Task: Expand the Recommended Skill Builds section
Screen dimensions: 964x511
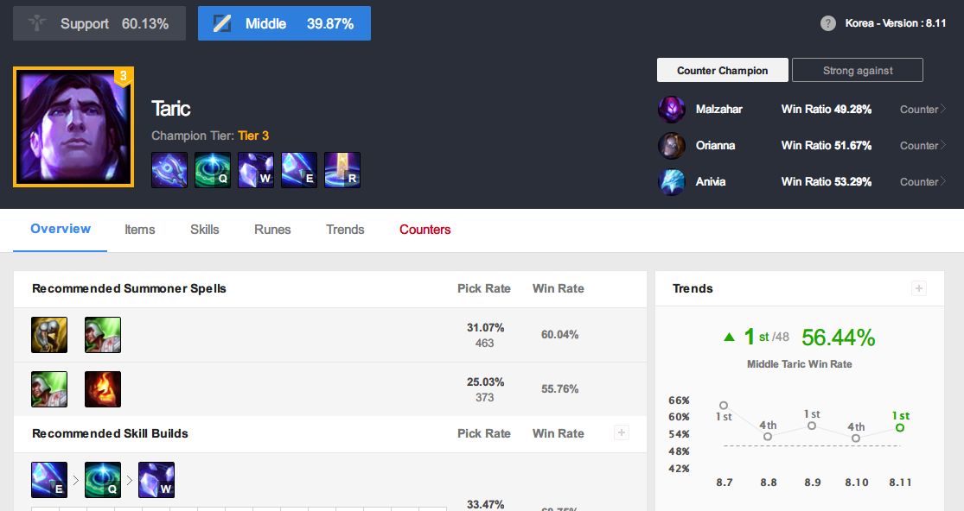Action: 622,432
